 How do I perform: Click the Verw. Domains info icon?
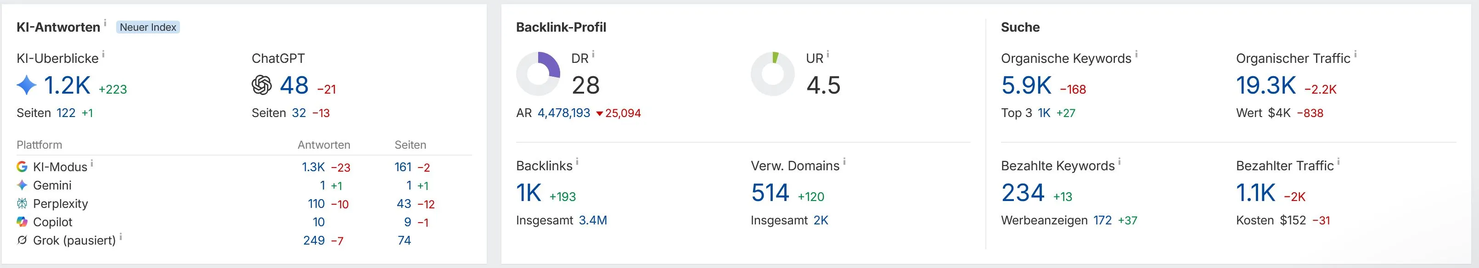click(844, 162)
